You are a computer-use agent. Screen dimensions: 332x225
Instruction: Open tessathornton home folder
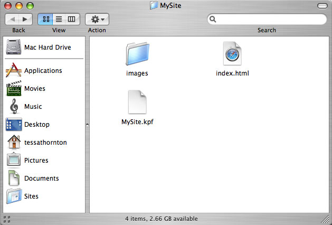click(x=37, y=142)
